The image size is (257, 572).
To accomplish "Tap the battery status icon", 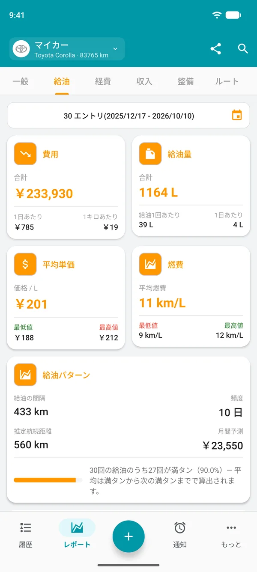I will (x=233, y=15).
